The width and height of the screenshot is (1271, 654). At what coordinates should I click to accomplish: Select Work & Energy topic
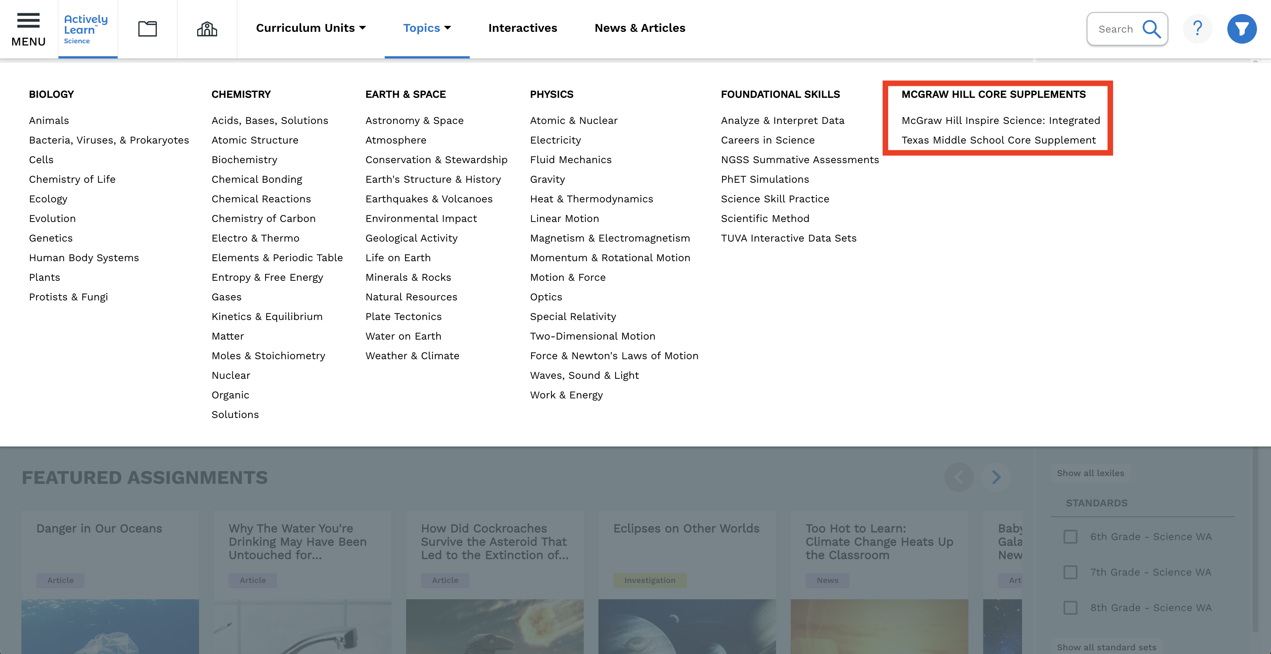coord(566,395)
